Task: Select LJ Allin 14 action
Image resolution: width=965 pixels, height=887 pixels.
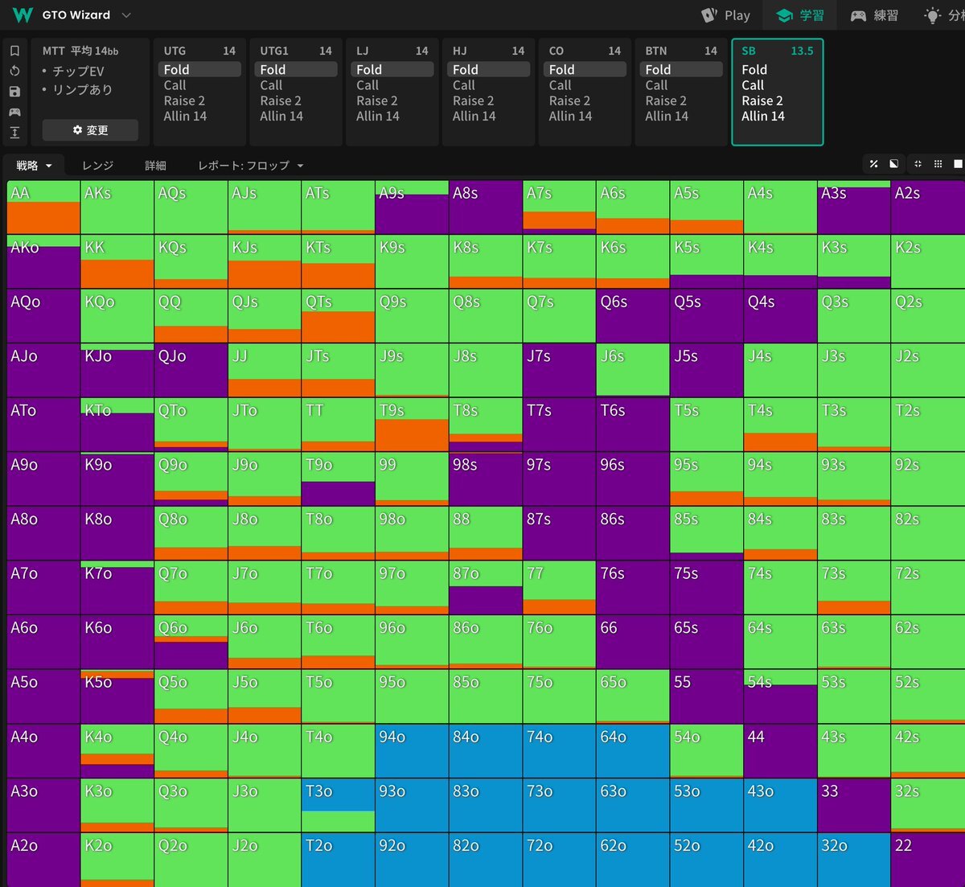Action: point(378,116)
